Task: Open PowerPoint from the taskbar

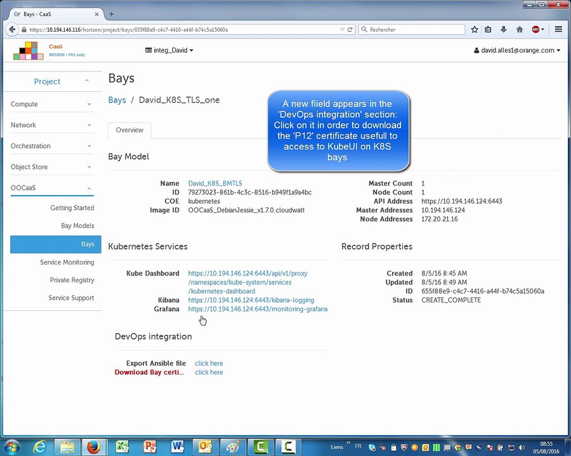Action: (150, 447)
